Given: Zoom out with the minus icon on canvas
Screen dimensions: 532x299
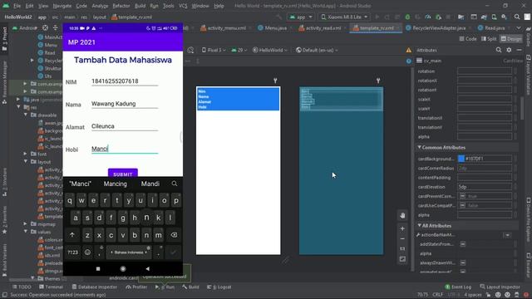Looking at the screenshot, I should [402, 239].
